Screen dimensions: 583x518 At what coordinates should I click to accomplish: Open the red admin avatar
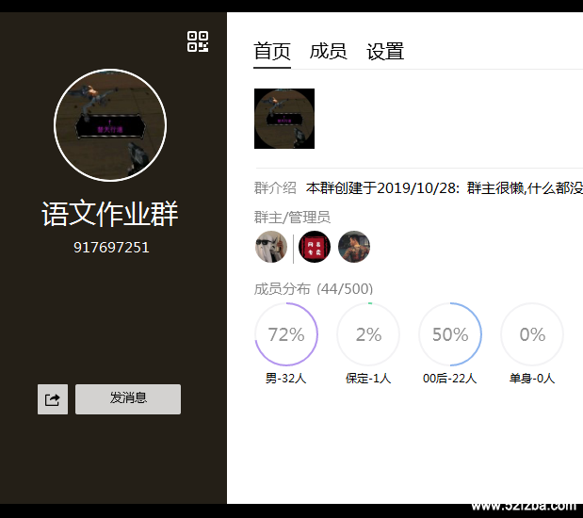click(315, 247)
